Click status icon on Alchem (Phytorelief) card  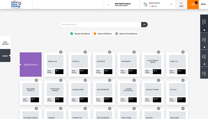[x=134, y=80]
